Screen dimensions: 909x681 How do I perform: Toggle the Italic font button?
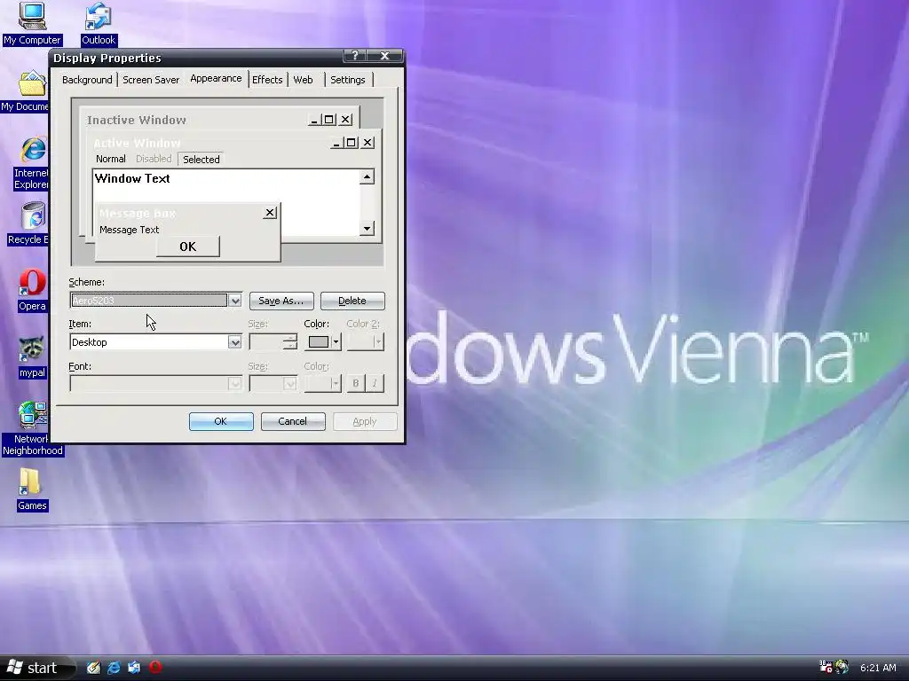click(x=375, y=383)
